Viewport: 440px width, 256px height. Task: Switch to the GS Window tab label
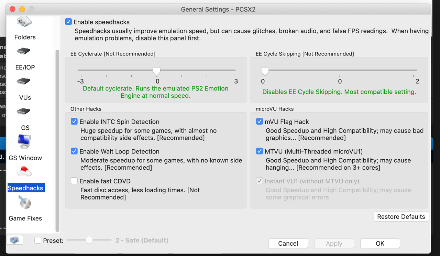tap(25, 158)
